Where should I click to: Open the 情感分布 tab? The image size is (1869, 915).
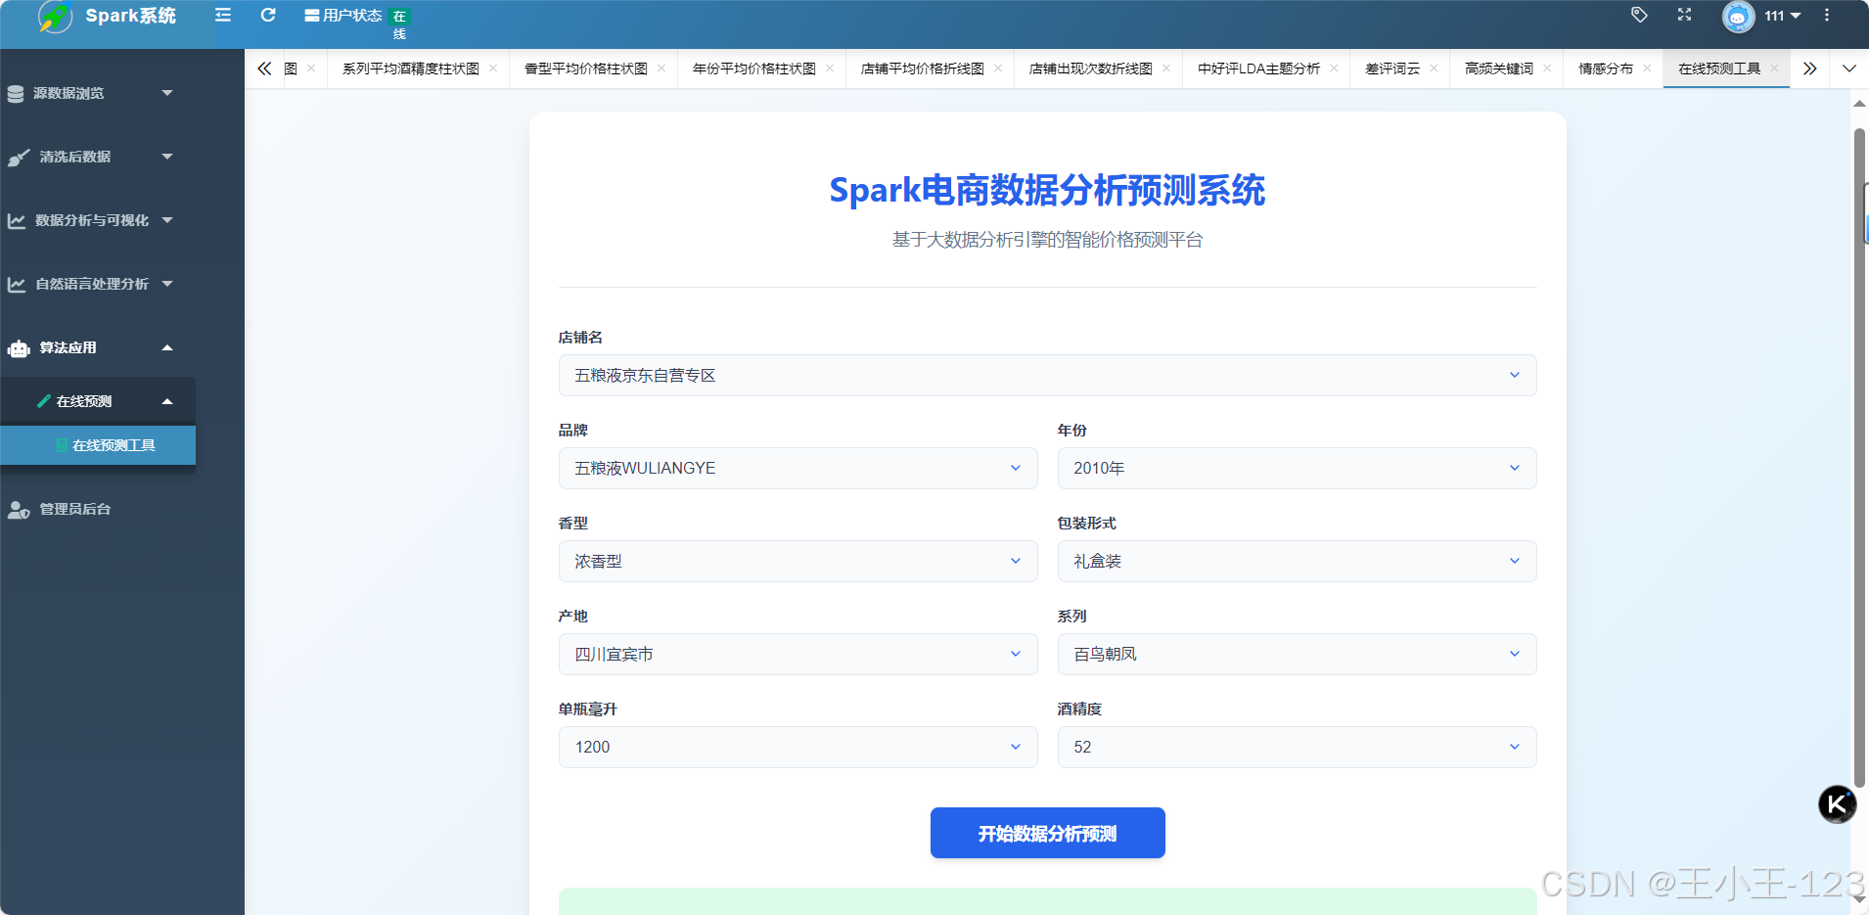pos(1606,69)
